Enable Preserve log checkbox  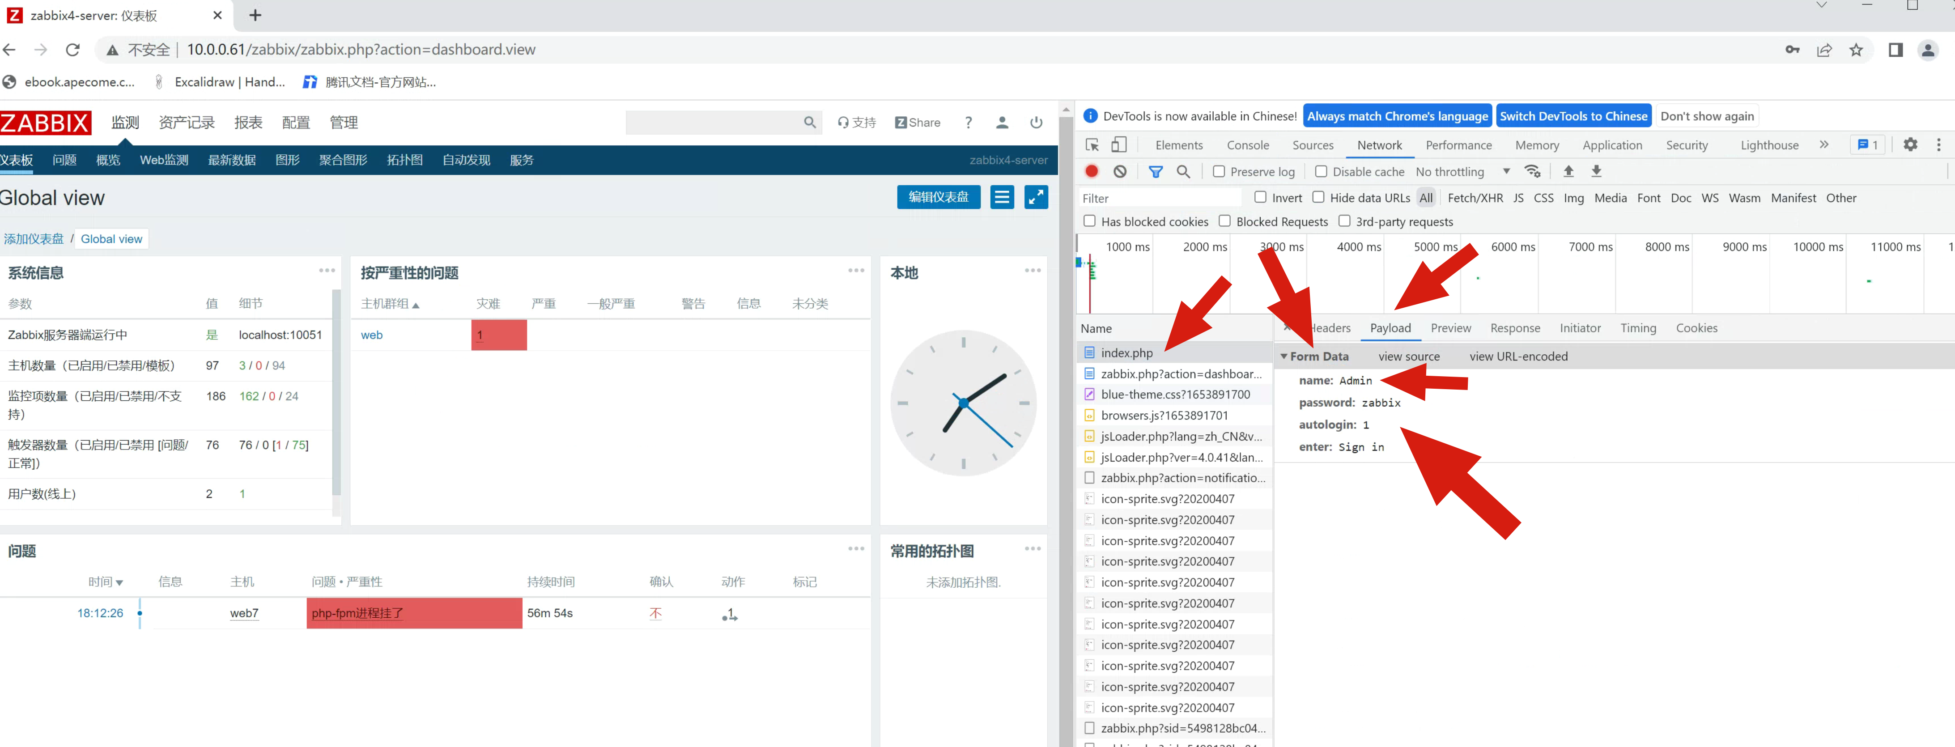click(x=1219, y=172)
